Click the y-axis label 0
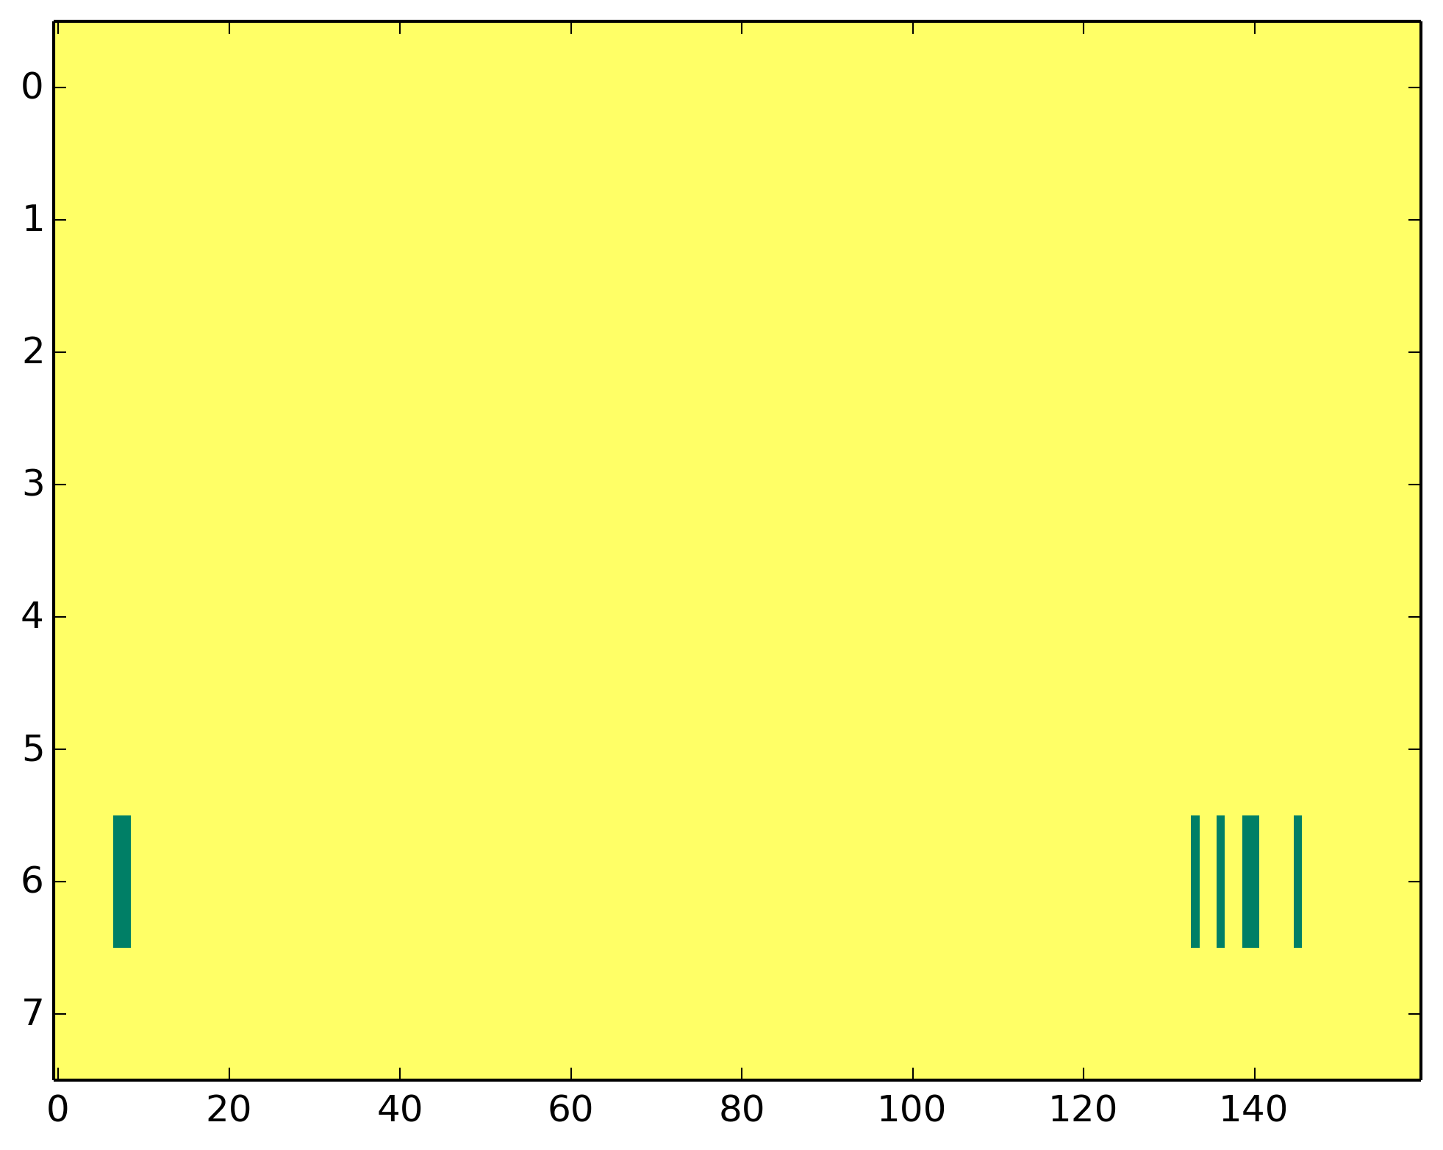Viewport: 1443px width, 1150px height. click(33, 87)
